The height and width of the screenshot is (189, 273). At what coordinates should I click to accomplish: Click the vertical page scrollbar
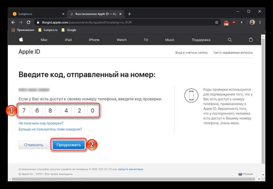[263, 101]
